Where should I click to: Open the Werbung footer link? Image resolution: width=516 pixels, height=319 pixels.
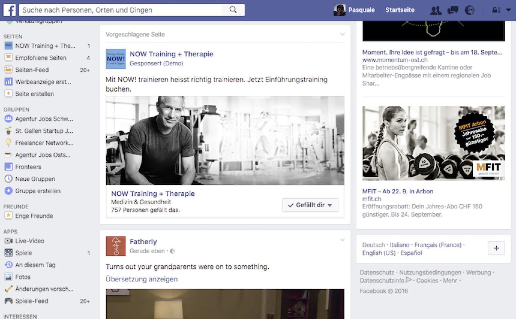[478, 272]
